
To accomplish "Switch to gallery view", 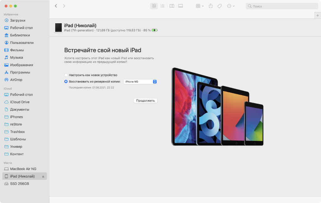I will (181, 6).
